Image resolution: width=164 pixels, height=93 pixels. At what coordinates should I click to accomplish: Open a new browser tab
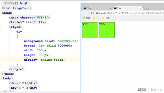146,8
